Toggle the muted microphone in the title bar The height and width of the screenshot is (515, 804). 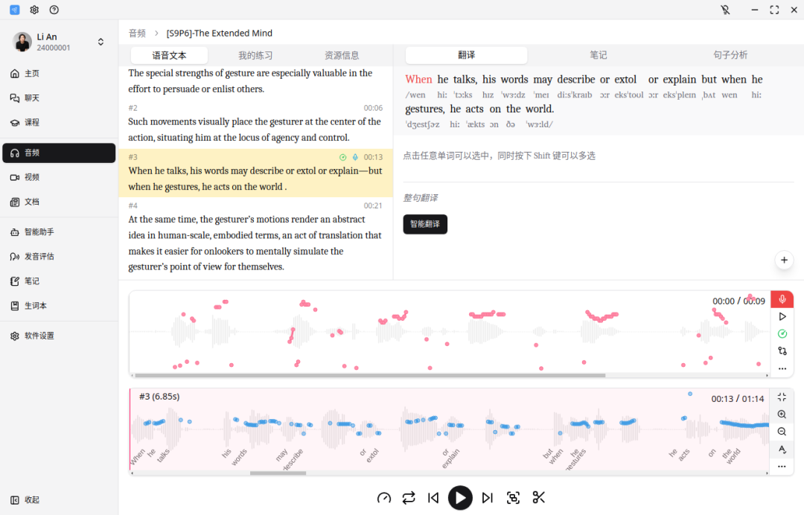[726, 10]
